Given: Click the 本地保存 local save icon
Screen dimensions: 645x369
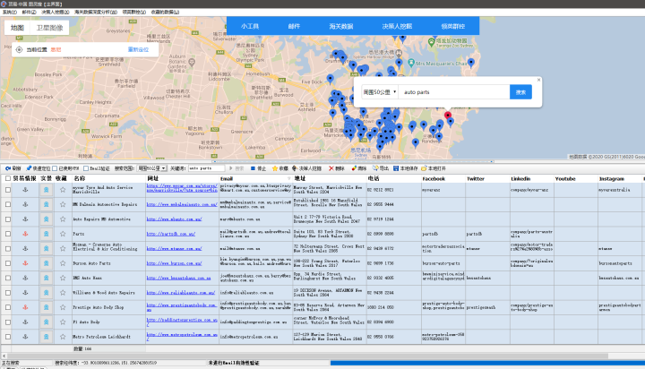Looking at the screenshot, I should tap(396, 168).
